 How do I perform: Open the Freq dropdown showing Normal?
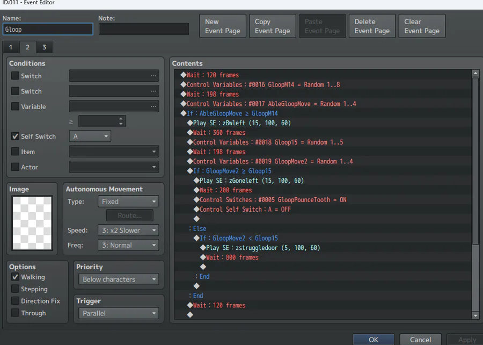(x=128, y=246)
